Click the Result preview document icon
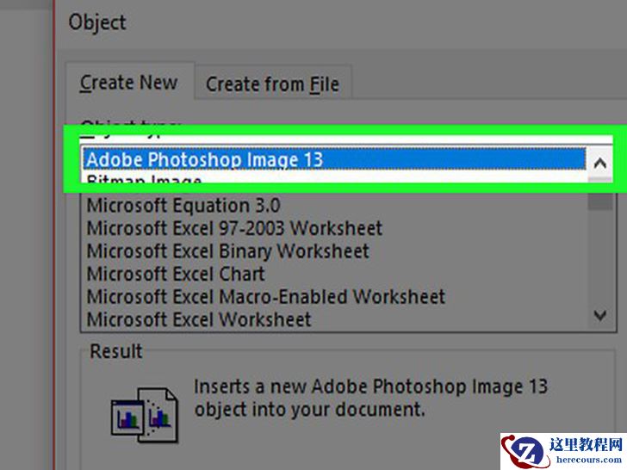Screen dimensions: 627x470 point(145,409)
